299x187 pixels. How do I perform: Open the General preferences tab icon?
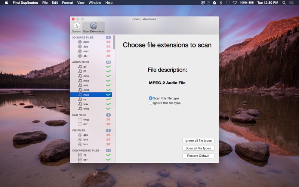pyautogui.click(x=77, y=26)
